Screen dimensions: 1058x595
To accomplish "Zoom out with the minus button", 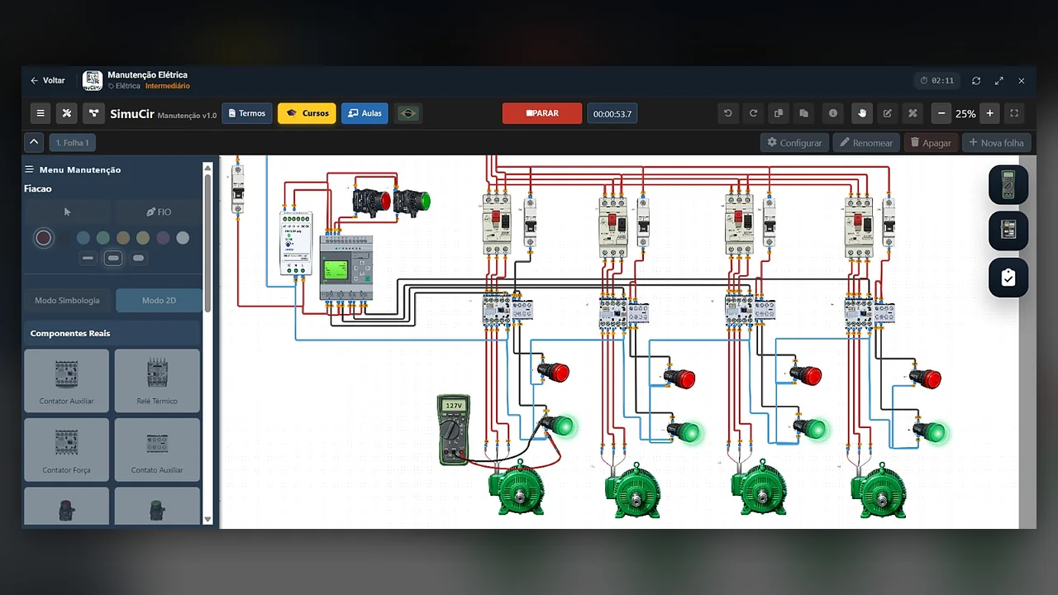I will 941,113.
